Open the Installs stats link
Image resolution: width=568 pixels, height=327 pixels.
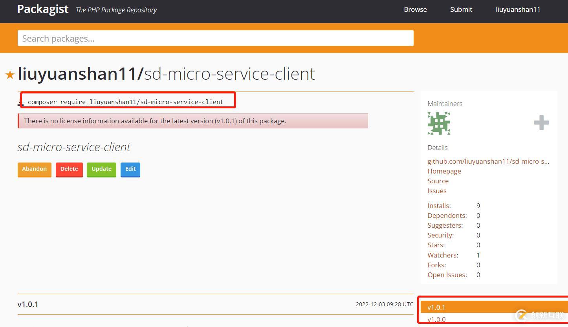[x=438, y=206]
